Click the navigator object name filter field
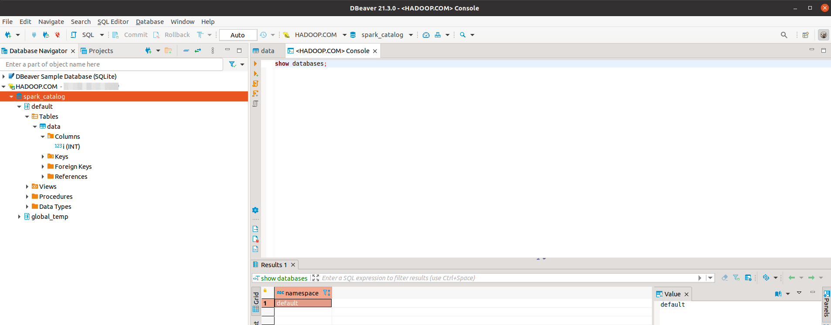This screenshot has width=831, height=325. (x=112, y=64)
